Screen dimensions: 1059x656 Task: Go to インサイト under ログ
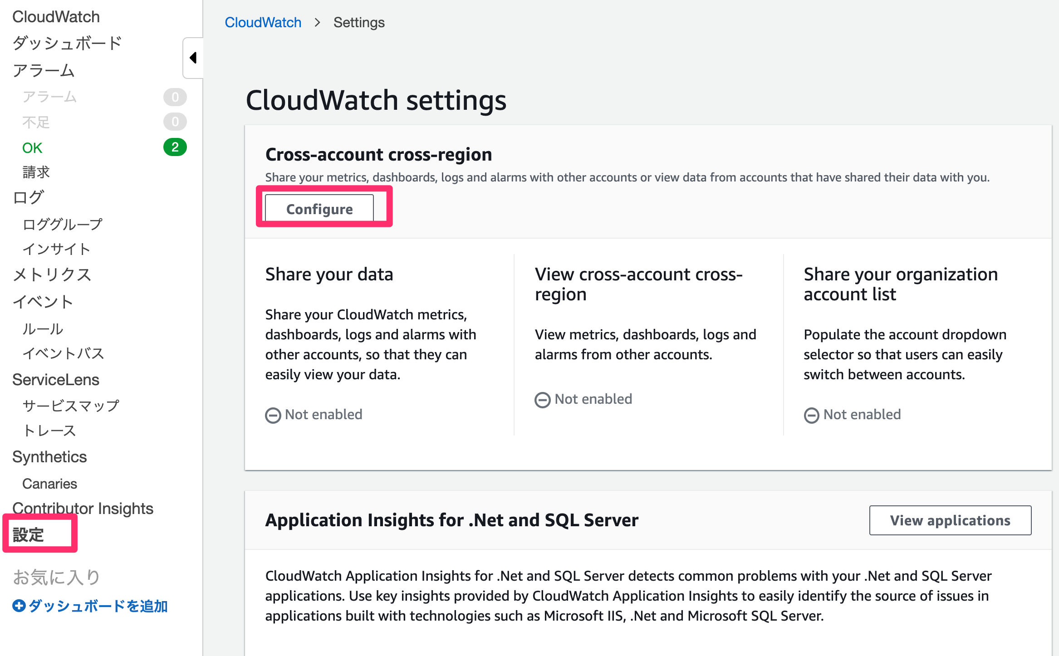coord(56,249)
